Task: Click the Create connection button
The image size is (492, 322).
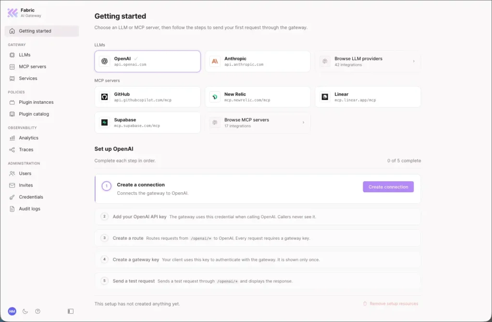Action: 388,187
